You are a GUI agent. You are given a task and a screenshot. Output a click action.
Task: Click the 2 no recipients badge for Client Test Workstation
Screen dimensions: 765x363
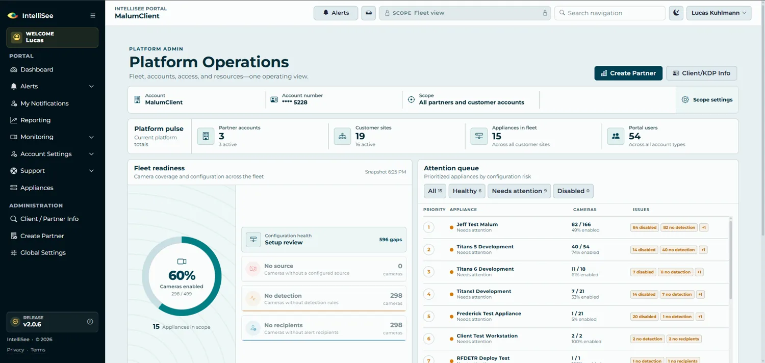point(684,339)
